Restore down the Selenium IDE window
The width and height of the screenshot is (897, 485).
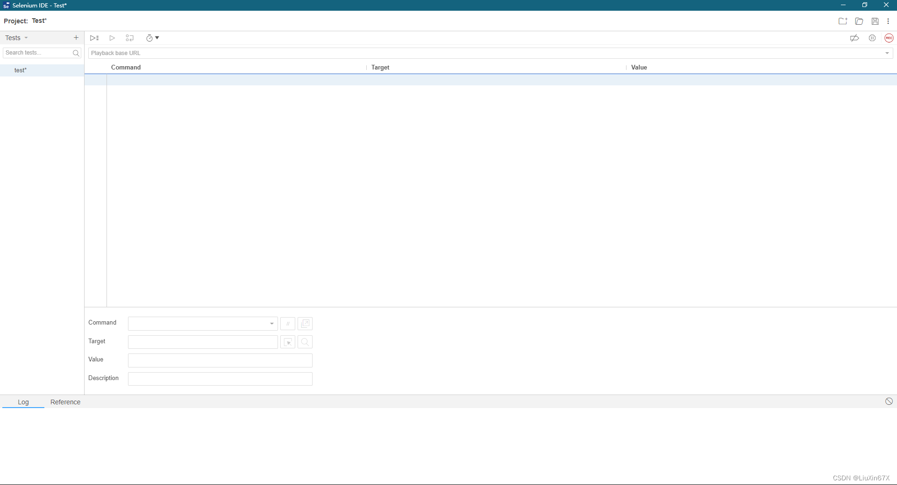tap(865, 5)
